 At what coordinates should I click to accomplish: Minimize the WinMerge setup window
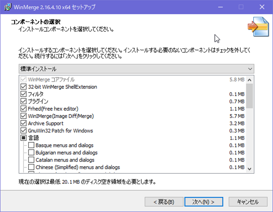coord(220,7)
